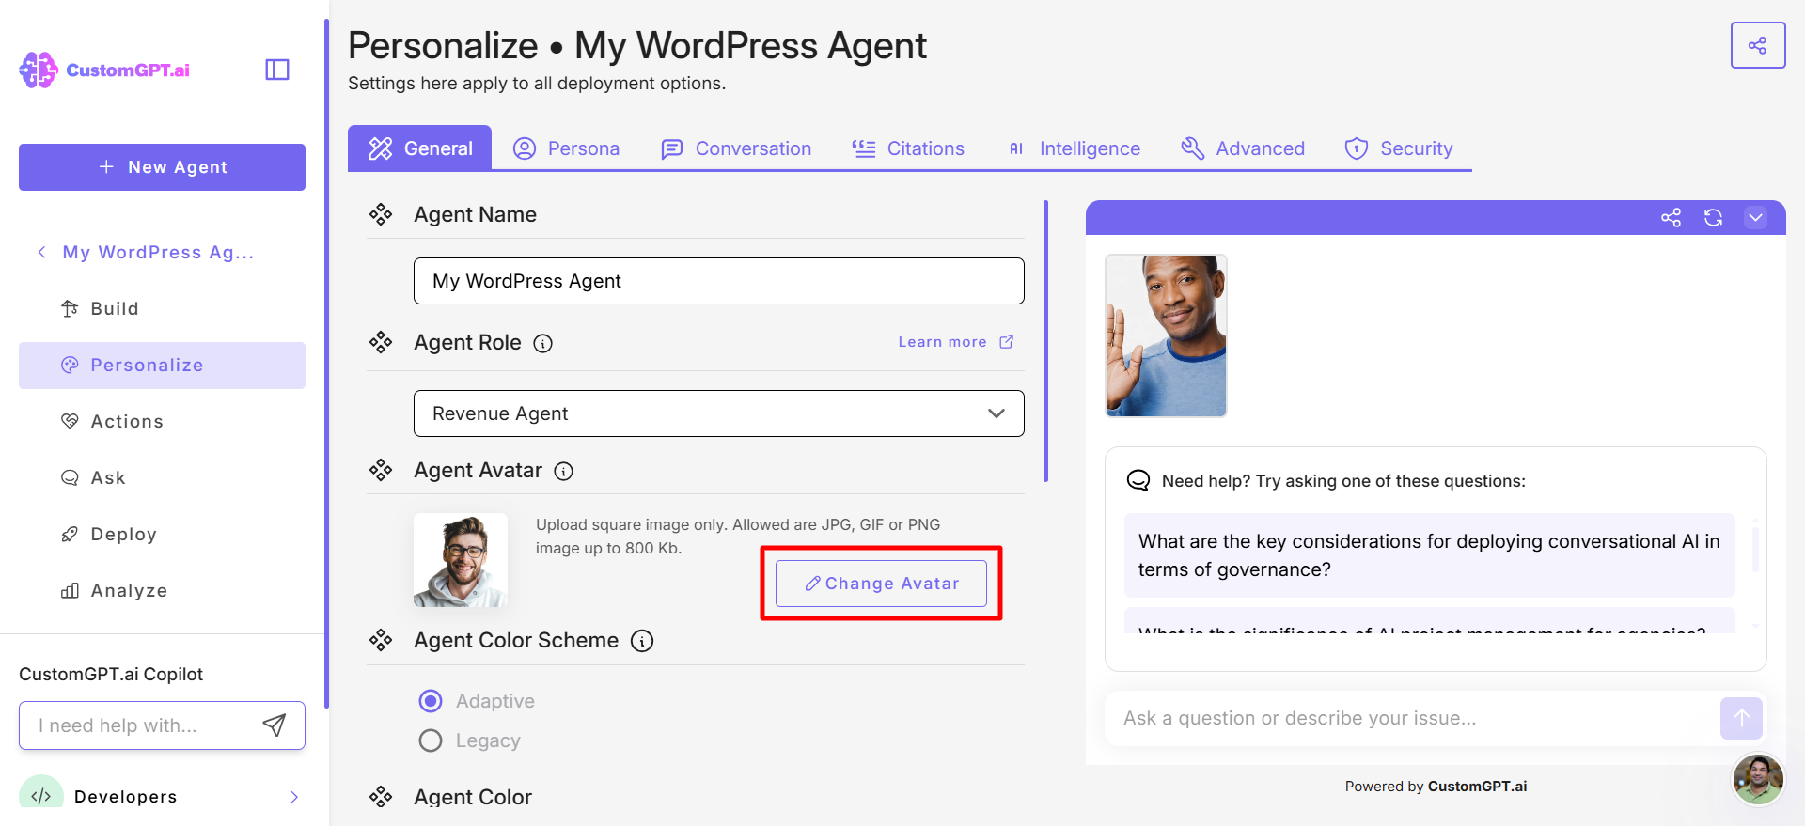1805x826 pixels.
Task: Click the Agent Role info icon
Action: point(542,344)
